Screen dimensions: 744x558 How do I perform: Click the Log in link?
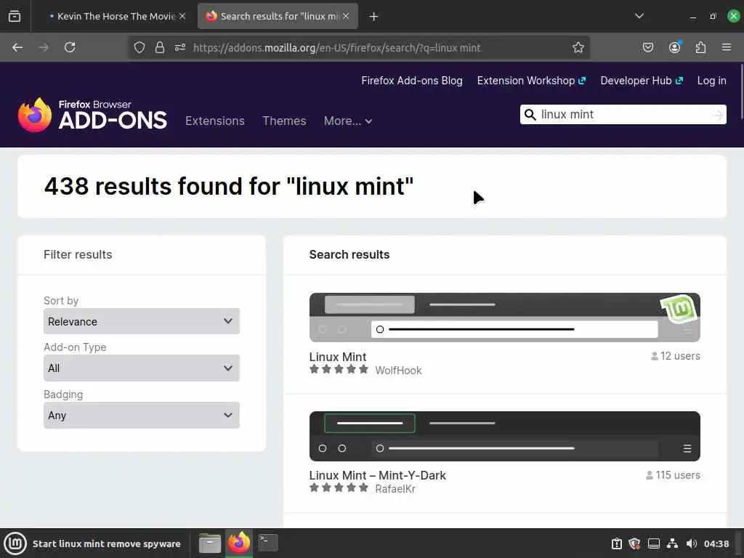tap(712, 81)
